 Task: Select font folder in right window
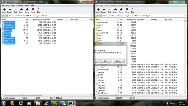click(100, 35)
